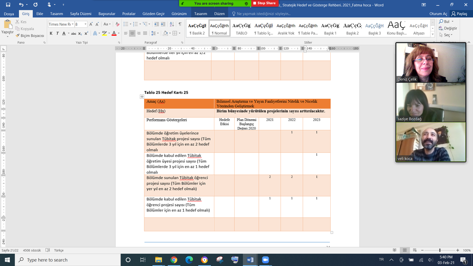Viewport: 473px width, 266px height.
Task: Click the Bold (K) formatting button
Action: (51, 33)
